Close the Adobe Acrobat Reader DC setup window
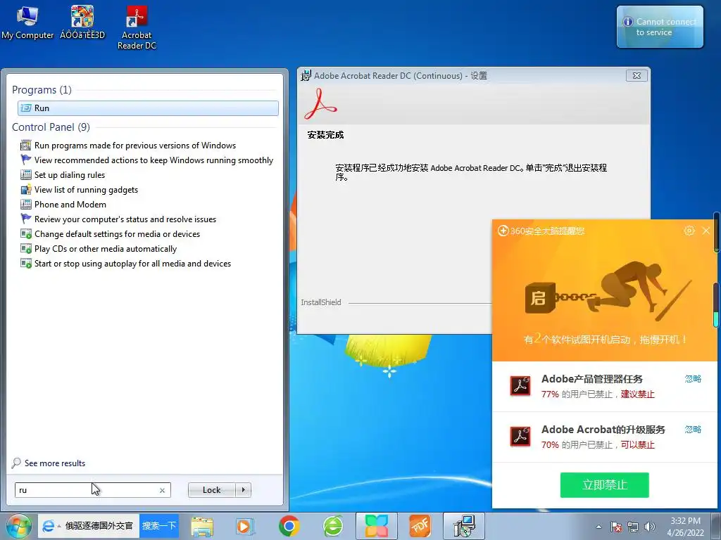 [637, 76]
